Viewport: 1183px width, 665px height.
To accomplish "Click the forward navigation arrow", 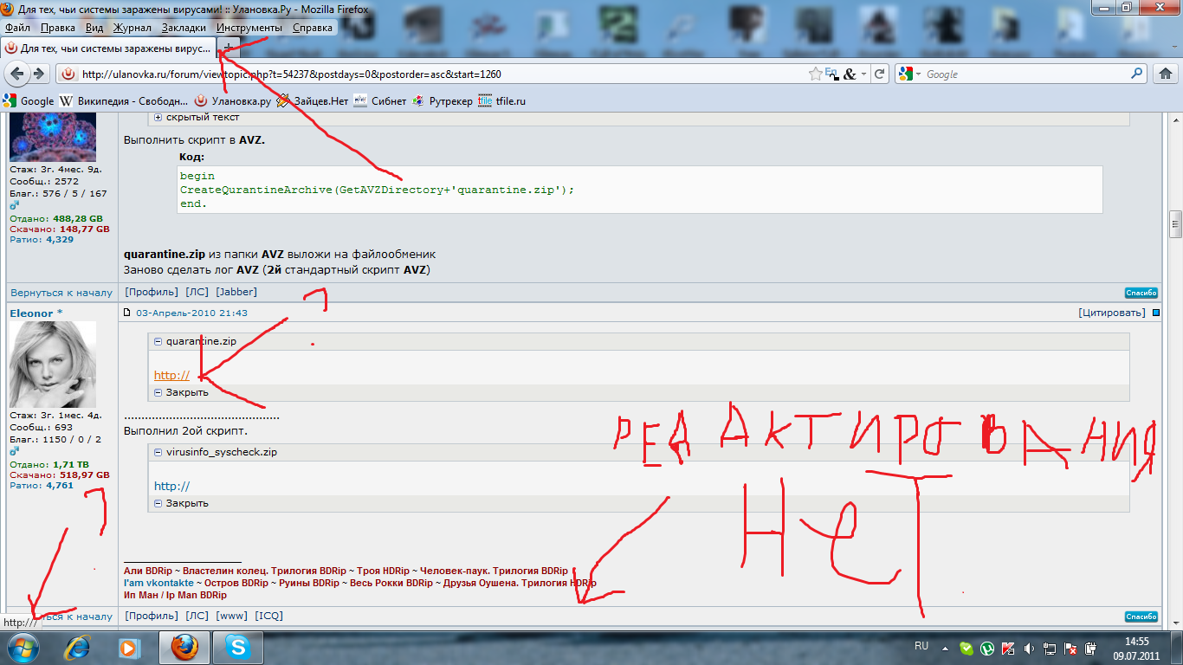I will tap(38, 74).
